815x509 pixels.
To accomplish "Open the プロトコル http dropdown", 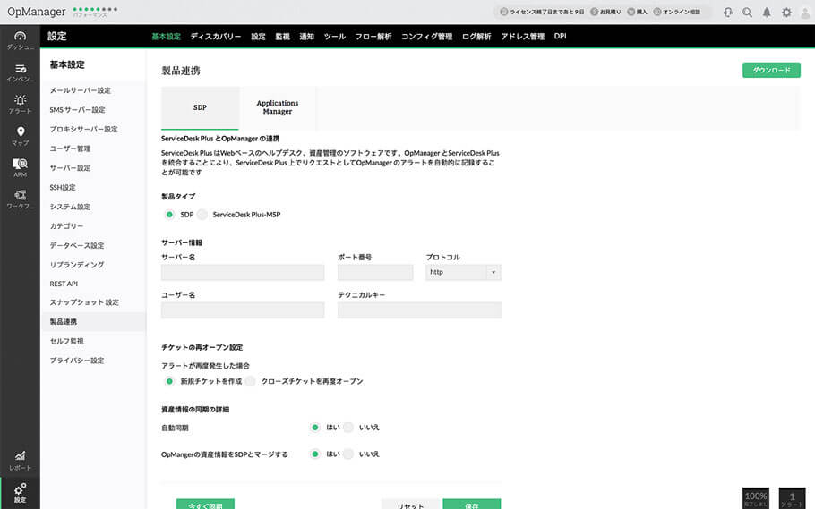I will (463, 272).
